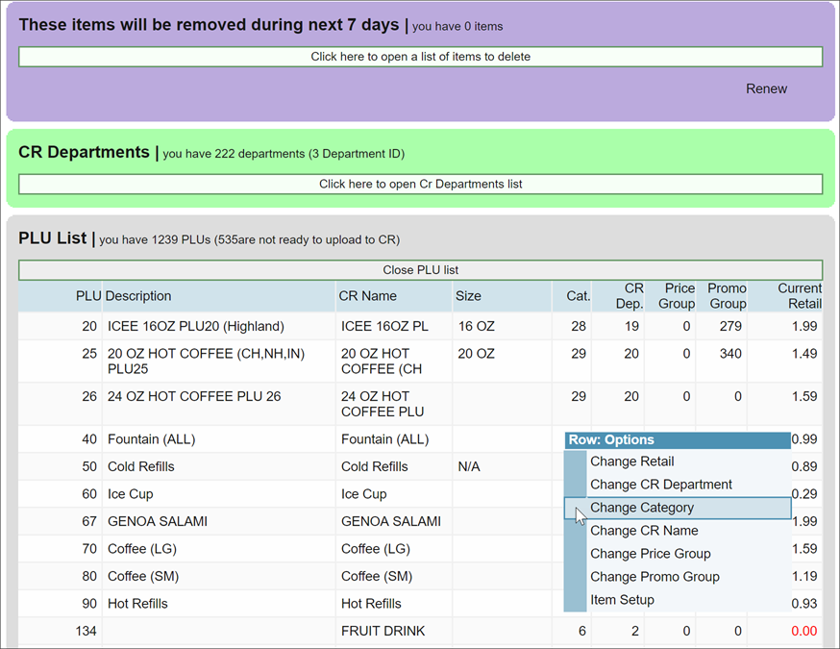Click Change Promo Group menu entry
Viewport: 840px width, 649px height.
click(x=655, y=576)
